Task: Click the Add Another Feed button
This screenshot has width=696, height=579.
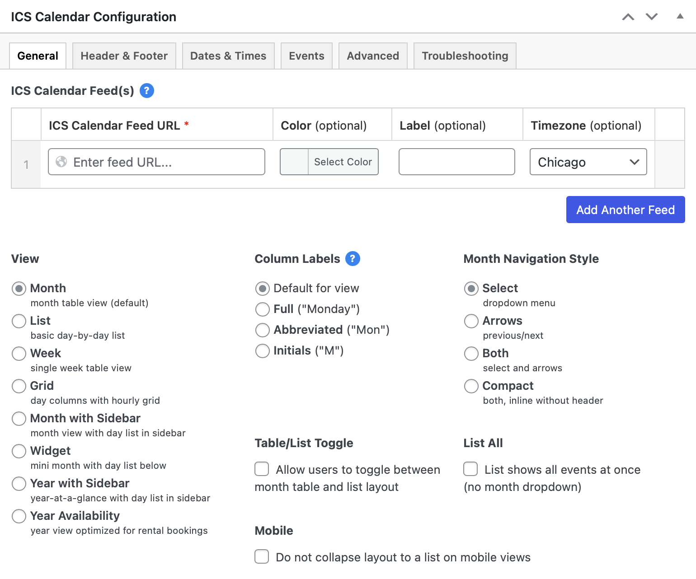Action: [x=625, y=210]
